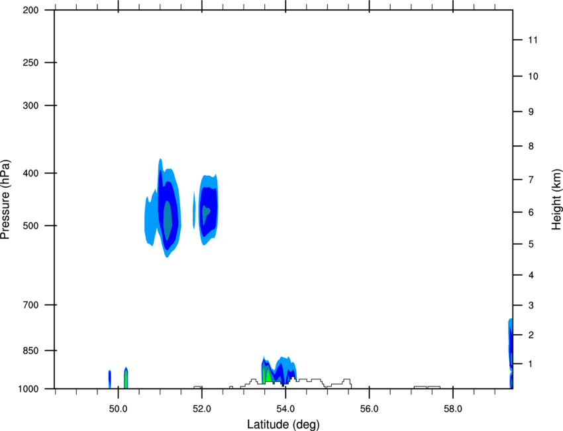Click height tick label 9
Viewport: 563px width, 431px height.
531,112
